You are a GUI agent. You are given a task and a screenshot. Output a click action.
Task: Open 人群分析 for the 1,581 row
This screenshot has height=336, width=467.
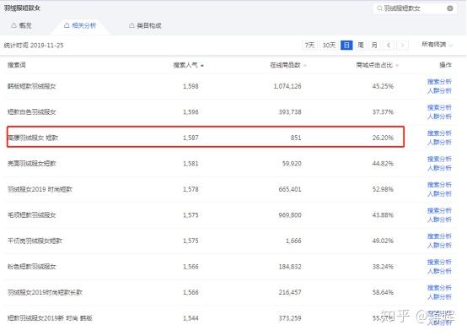439,168
